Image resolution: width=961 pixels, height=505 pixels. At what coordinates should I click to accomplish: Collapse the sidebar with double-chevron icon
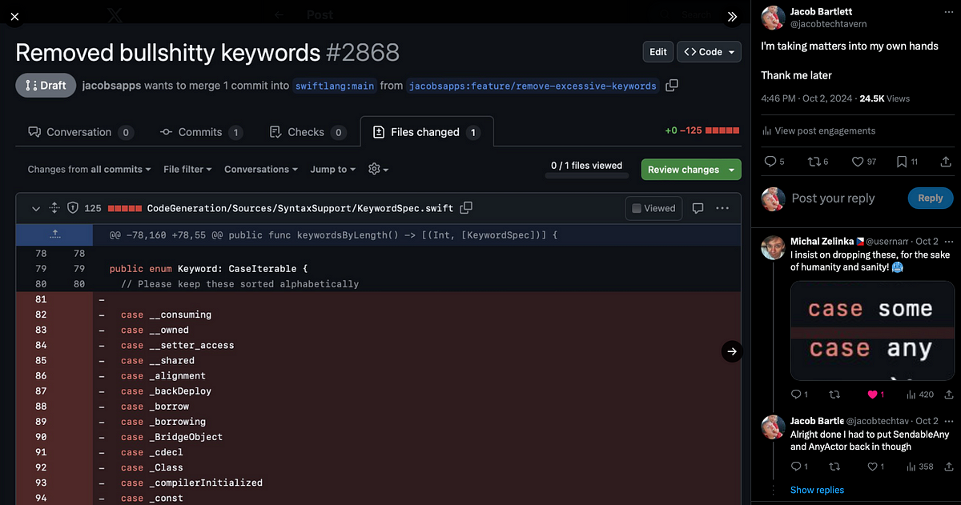731,16
